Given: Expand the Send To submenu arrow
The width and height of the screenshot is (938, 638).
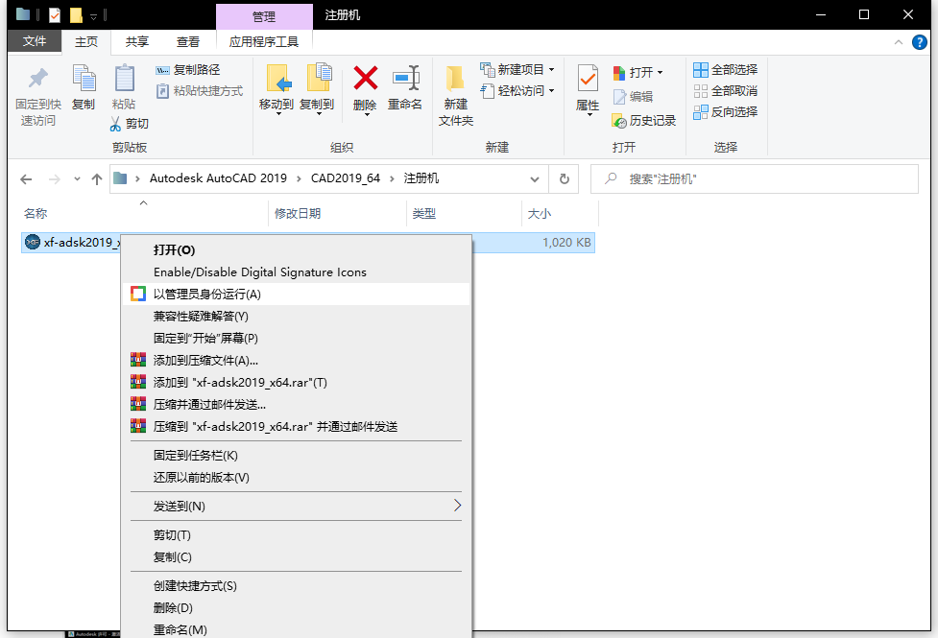Looking at the screenshot, I should coord(457,506).
